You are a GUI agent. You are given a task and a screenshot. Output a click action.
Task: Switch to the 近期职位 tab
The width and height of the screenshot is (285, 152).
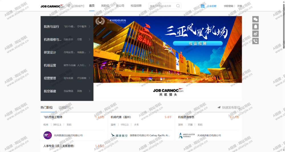click(64, 108)
